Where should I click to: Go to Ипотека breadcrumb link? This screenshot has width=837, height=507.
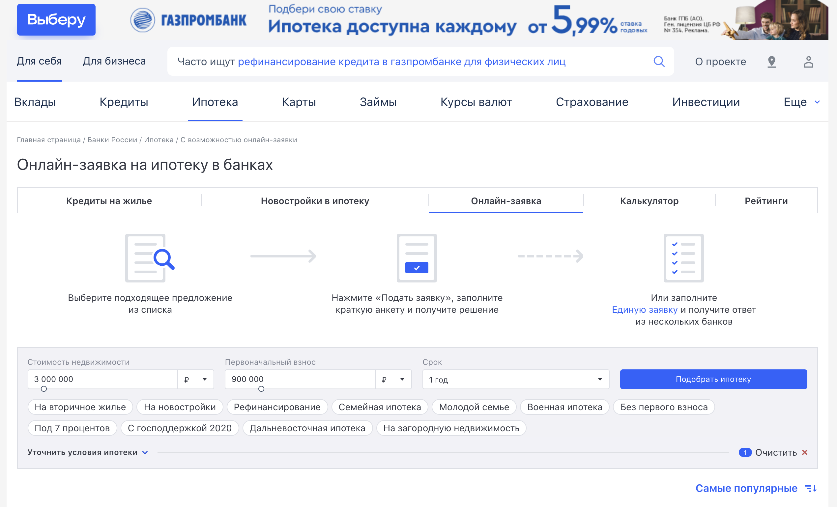click(x=159, y=140)
